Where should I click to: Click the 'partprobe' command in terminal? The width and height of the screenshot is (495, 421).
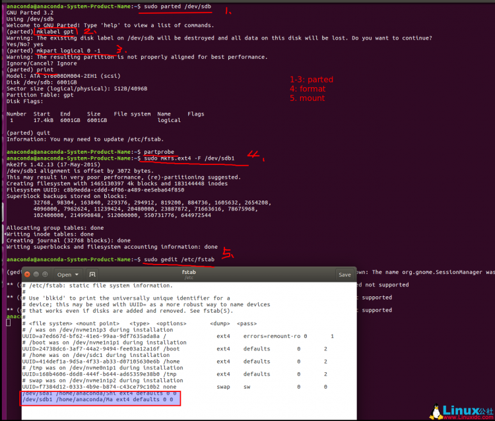coord(159,152)
